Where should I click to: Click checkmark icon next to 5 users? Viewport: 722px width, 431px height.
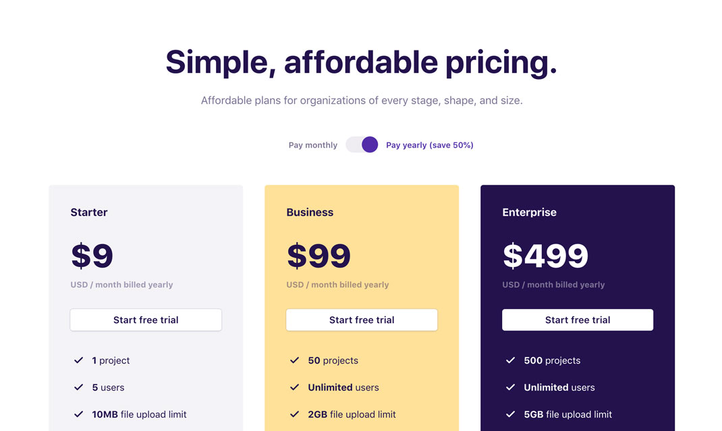(79, 387)
